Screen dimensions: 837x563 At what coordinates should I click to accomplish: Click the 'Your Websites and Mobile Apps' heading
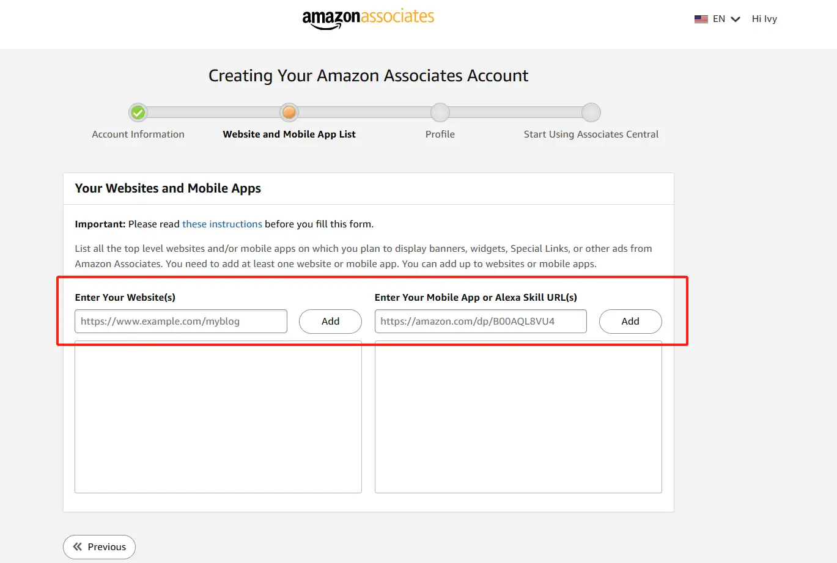point(168,188)
